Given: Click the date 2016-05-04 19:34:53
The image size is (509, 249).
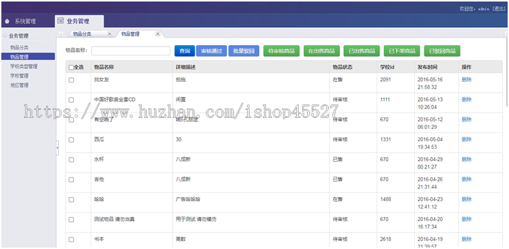Looking at the screenshot, I should pyautogui.click(x=430, y=143).
